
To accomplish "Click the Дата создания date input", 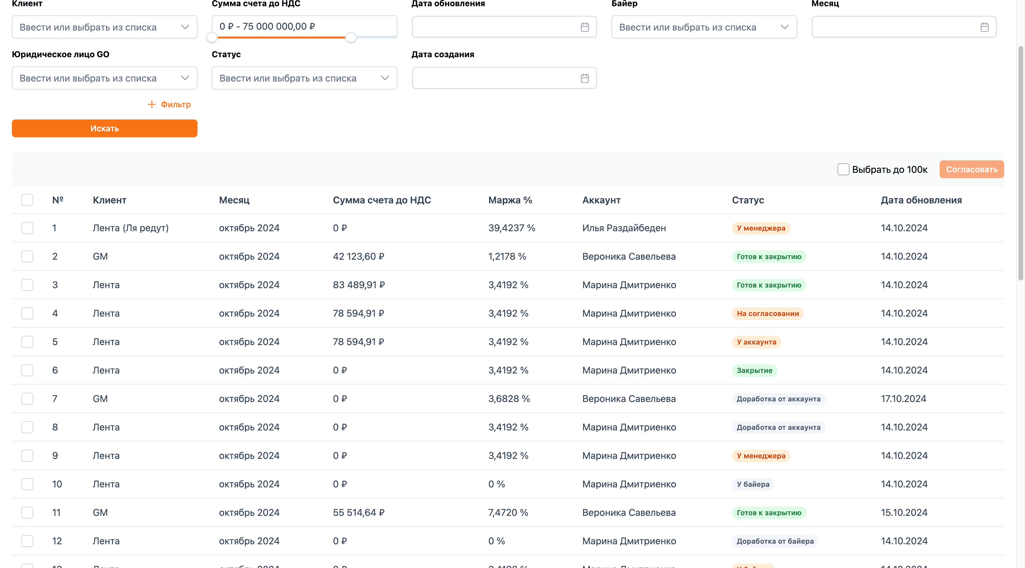I will click(x=504, y=78).
